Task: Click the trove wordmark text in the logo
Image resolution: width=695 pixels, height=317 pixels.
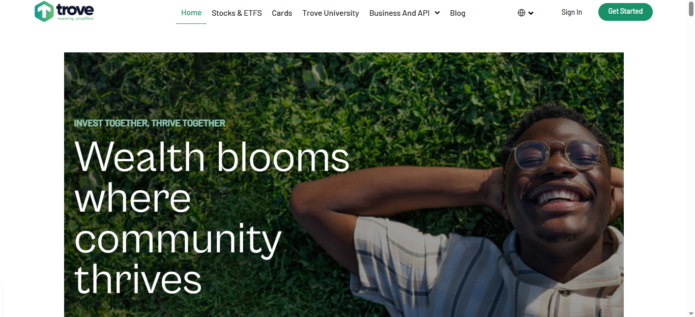Action: [75, 9]
